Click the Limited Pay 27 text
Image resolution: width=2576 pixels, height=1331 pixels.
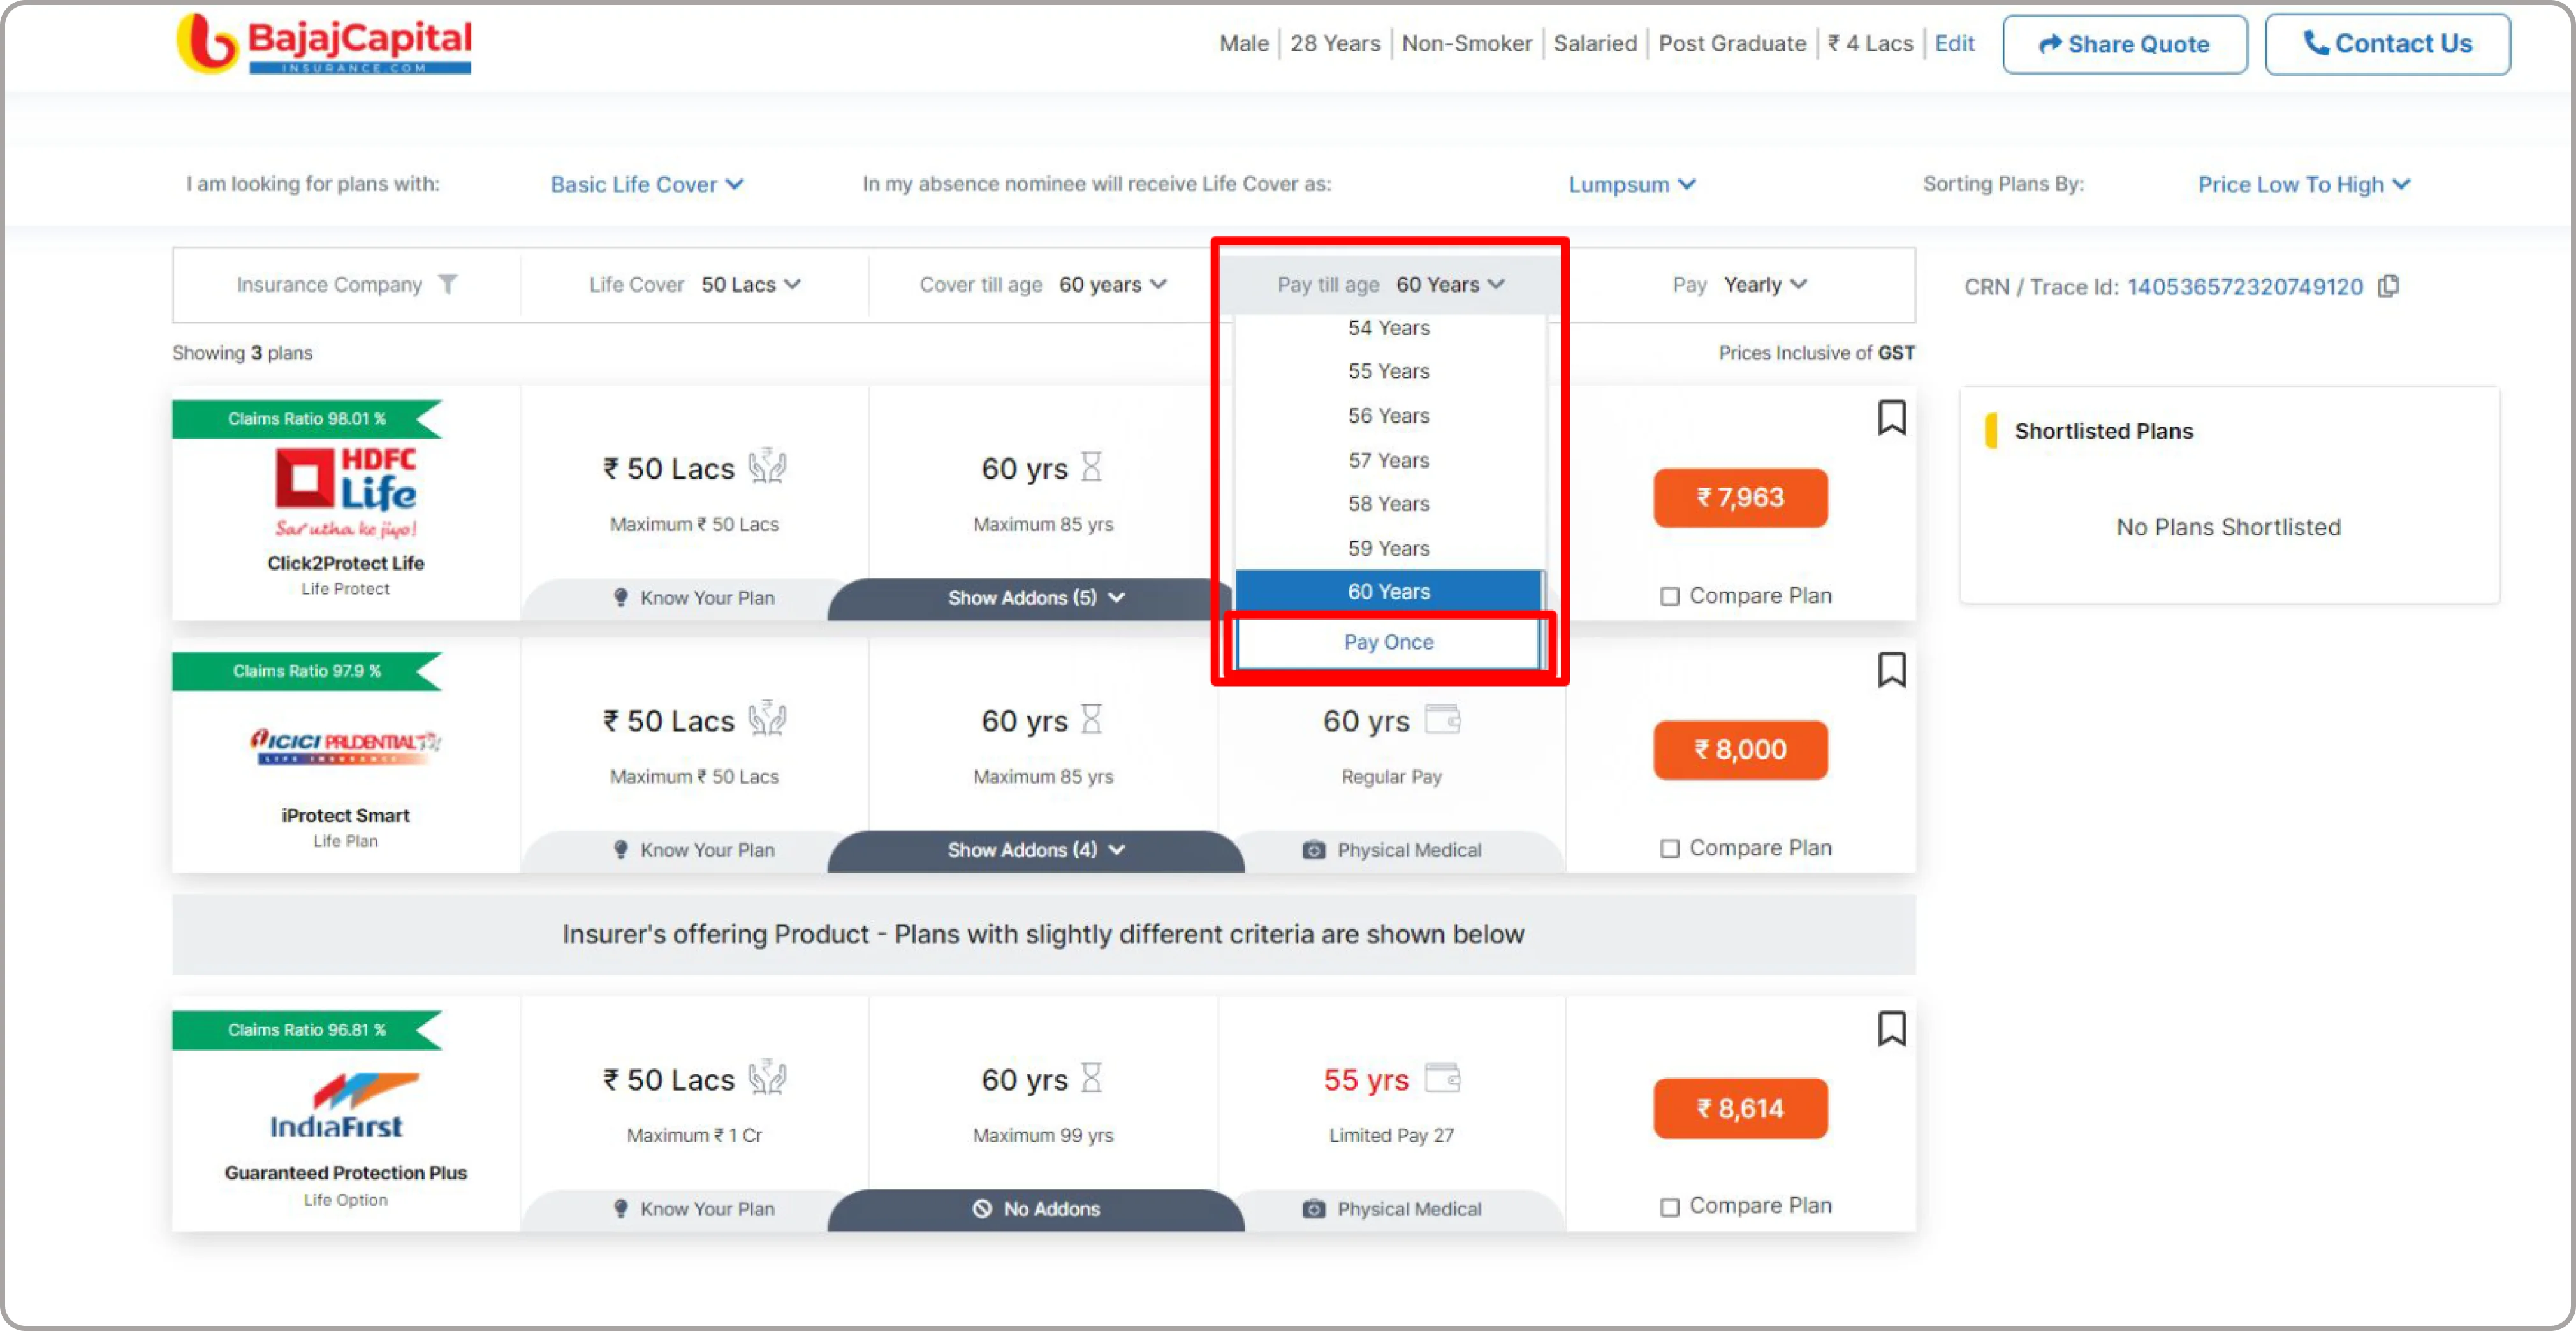click(x=1391, y=1135)
